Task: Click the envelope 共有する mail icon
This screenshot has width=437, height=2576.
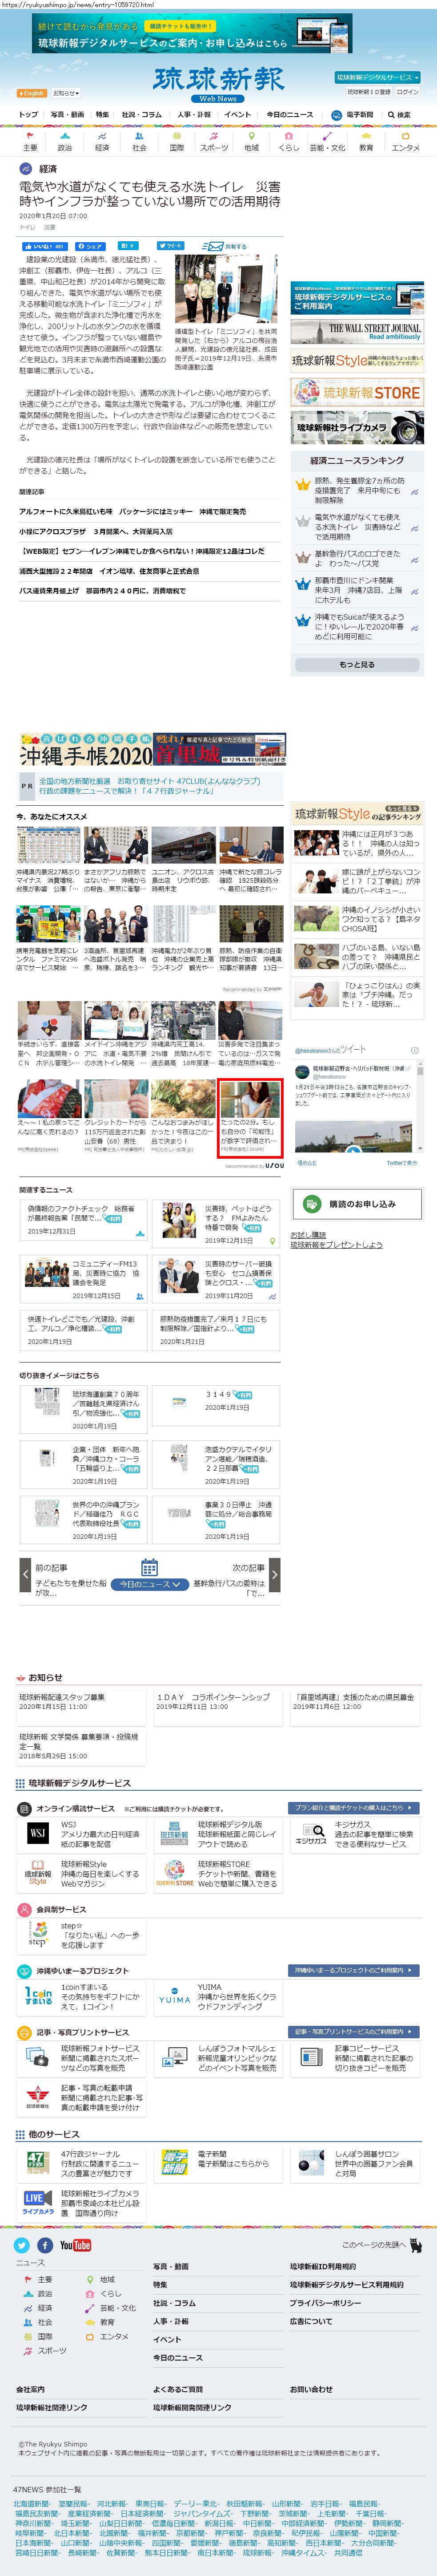Action: 212,246
